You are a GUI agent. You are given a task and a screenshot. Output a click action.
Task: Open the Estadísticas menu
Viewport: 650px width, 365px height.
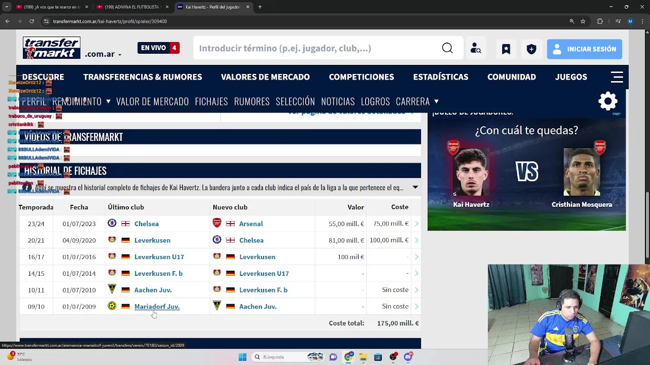441,77
